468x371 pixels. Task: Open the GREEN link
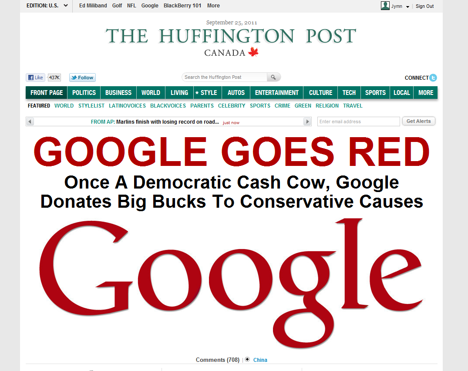click(x=303, y=106)
